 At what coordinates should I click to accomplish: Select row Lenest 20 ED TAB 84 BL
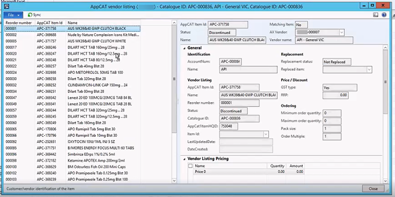coord(72,98)
